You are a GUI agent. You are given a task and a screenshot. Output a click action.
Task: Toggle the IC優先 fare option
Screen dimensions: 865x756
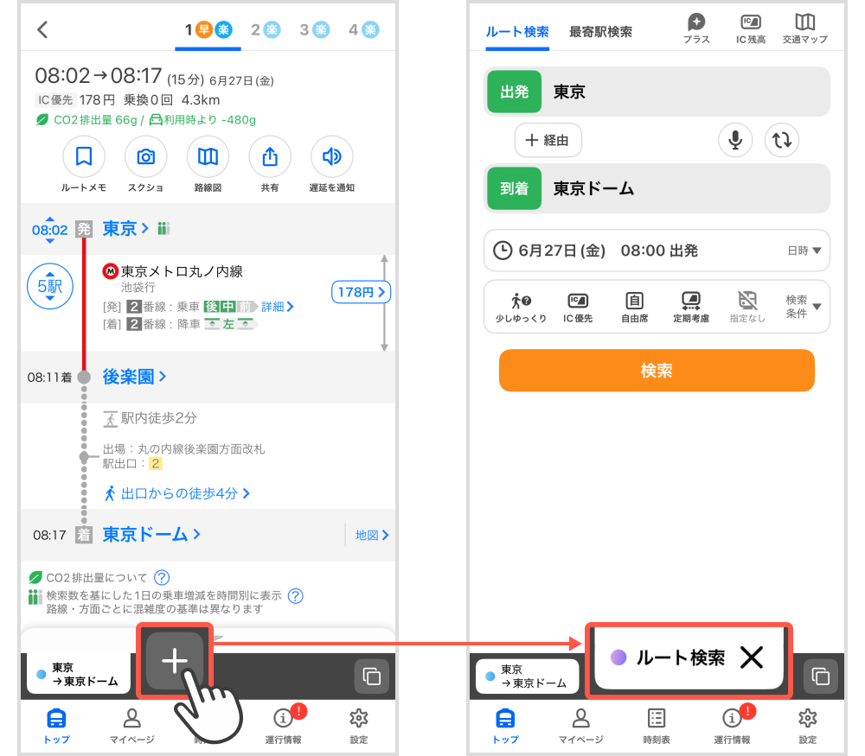578,307
